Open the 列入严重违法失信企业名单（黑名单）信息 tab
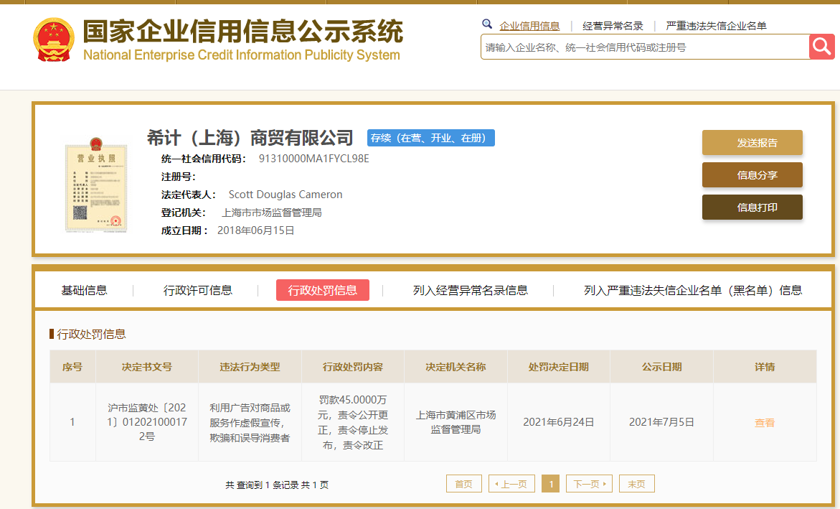The image size is (840, 509). [693, 290]
